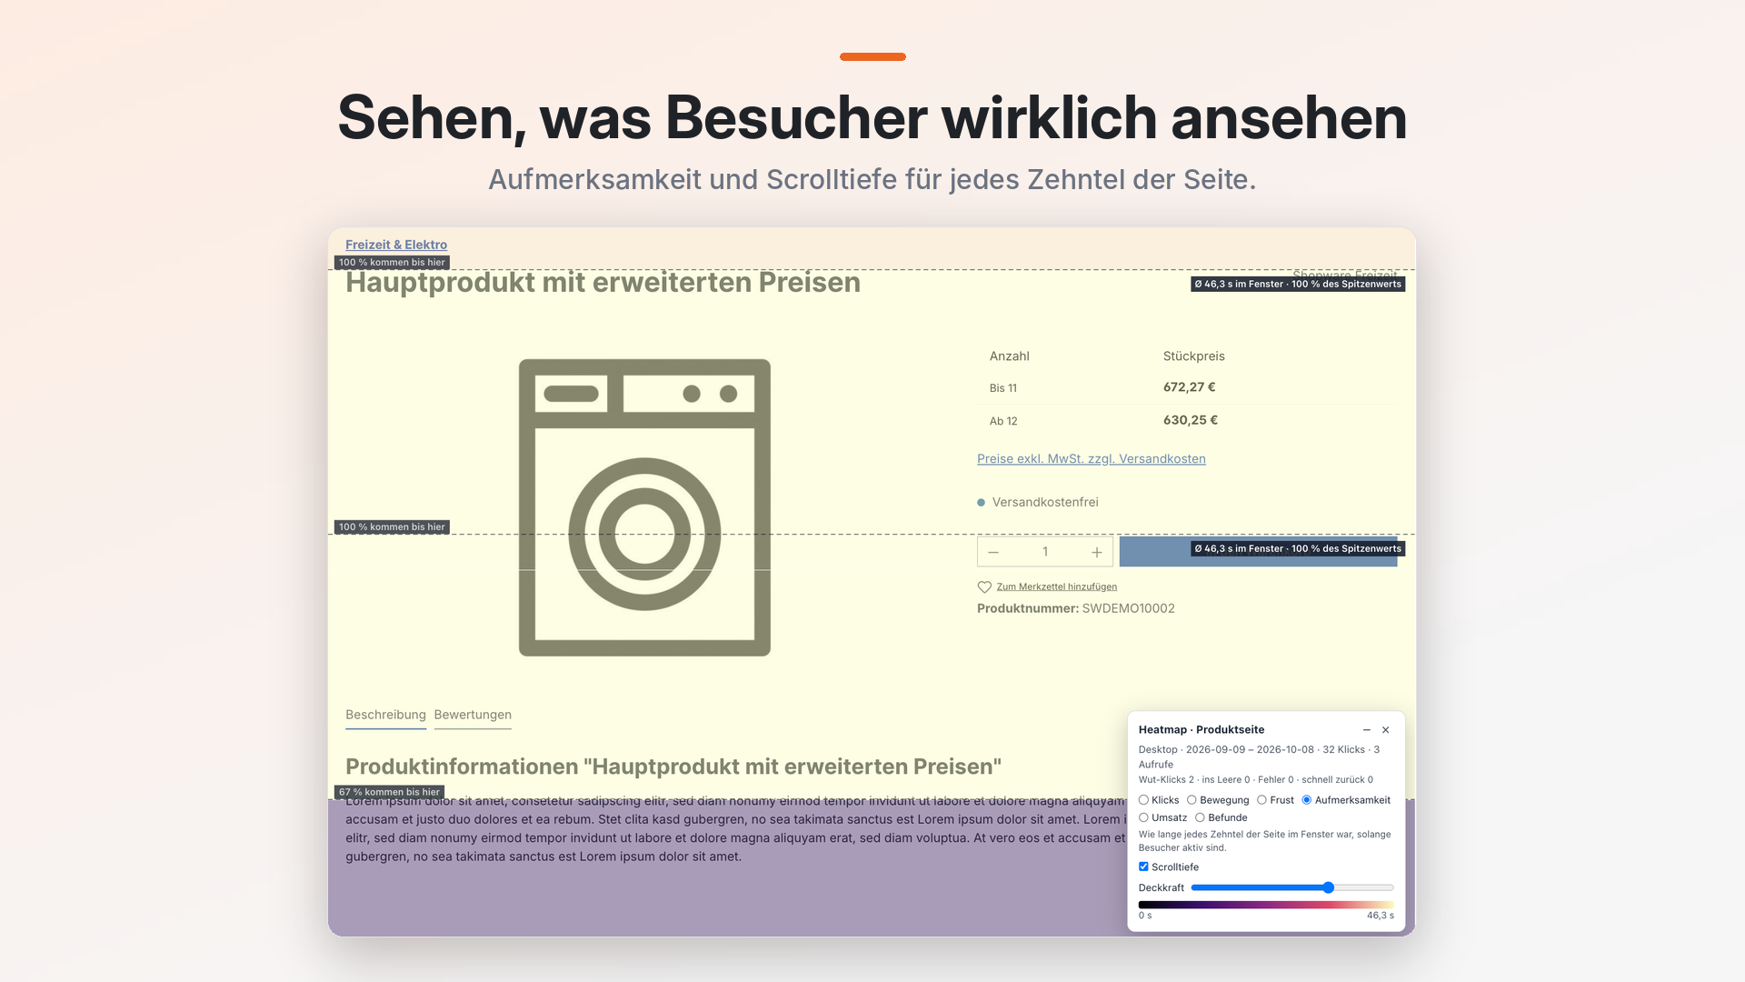Screen dimensions: 1745x982
Task: Click the Produktinformationen section heading
Action: [673, 767]
